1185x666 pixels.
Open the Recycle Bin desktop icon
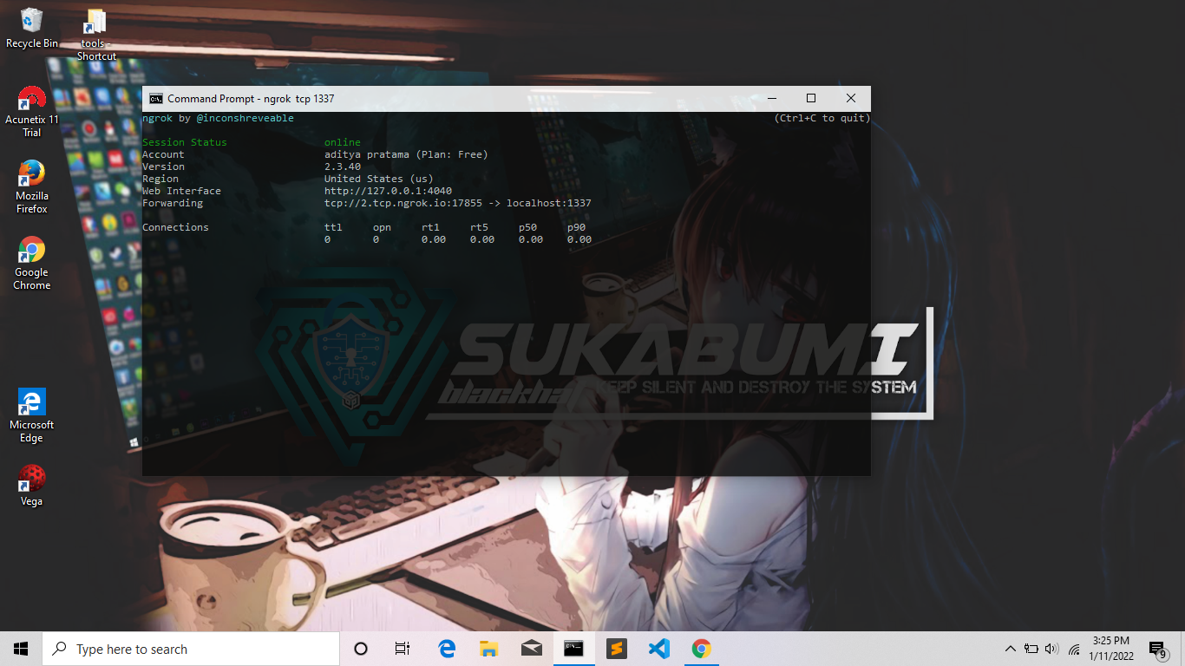[x=32, y=28]
